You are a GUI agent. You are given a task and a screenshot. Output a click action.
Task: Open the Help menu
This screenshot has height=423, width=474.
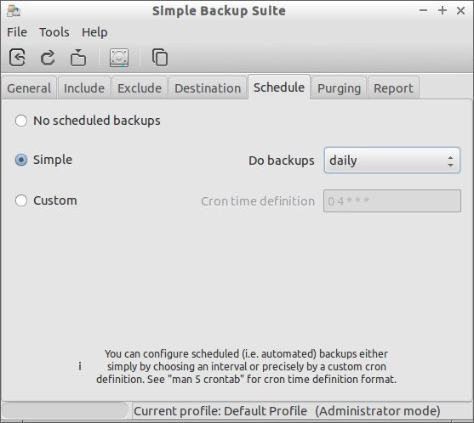pos(94,32)
